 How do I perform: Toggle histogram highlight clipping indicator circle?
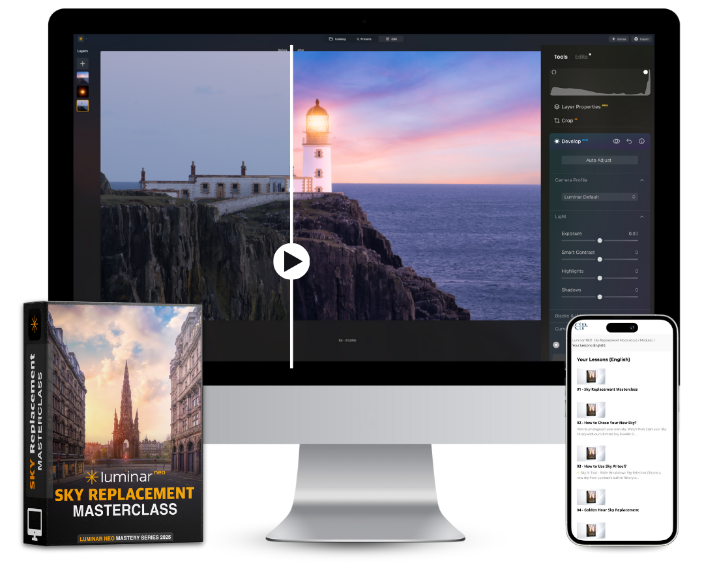coord(645,72)
